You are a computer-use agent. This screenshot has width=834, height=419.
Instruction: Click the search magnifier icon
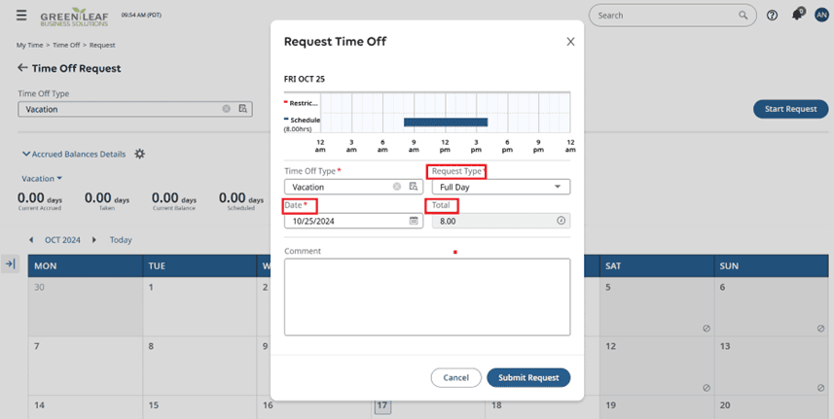[743, 16]
